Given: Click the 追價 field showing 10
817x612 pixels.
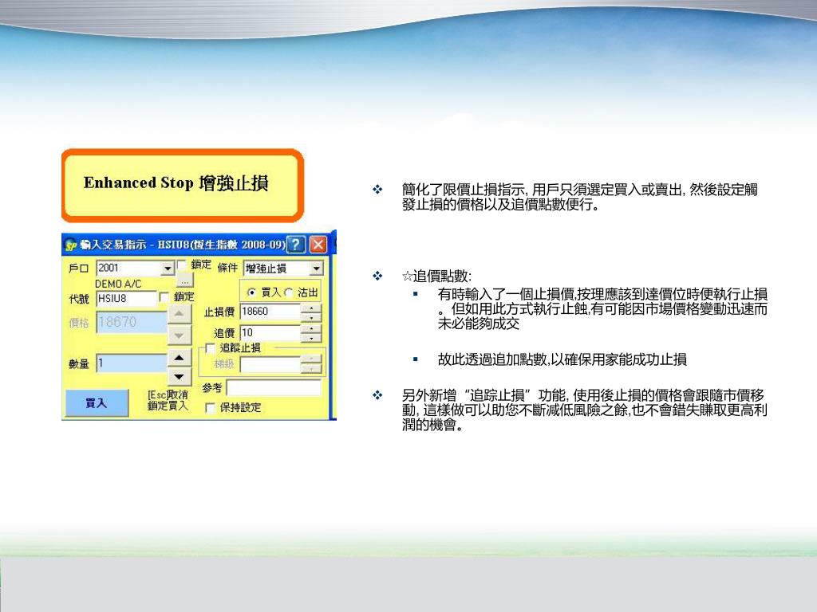Looking at the screenshot, I should [270, 333].
